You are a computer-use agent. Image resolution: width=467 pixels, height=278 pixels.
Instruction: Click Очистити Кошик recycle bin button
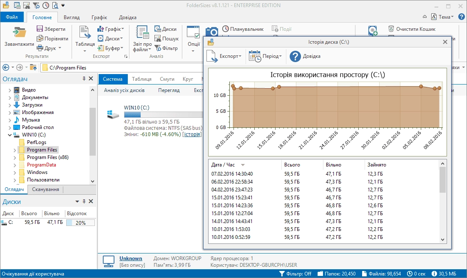[x=412, y=29]
